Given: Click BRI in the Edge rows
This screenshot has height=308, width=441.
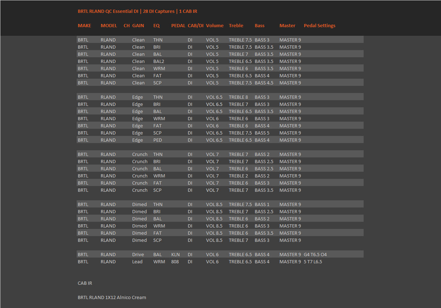Looking at the screenshot, I should pyautogui.click(x=157, y=104).
